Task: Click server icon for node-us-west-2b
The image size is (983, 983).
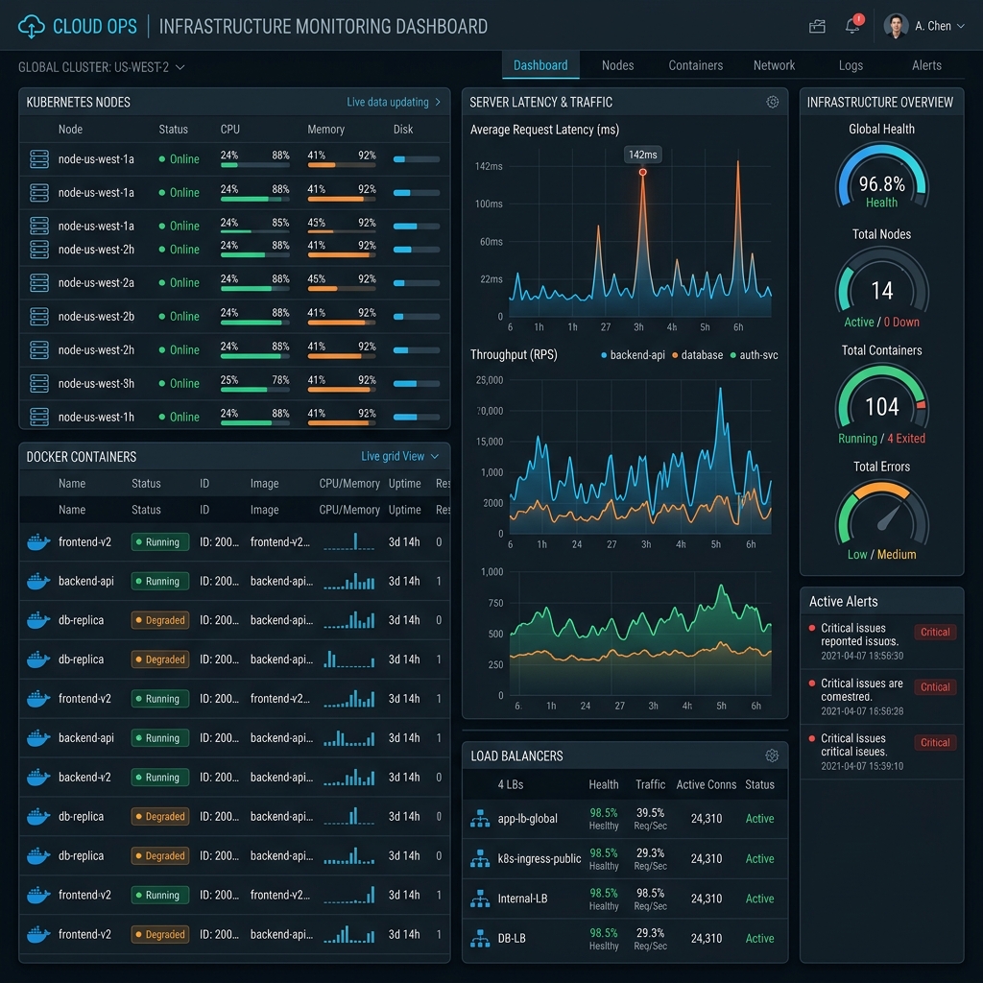Action: click(x=38, y=317)
